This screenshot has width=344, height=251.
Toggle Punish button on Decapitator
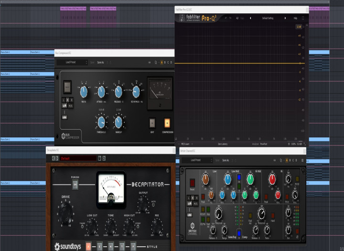coord(75,185)
